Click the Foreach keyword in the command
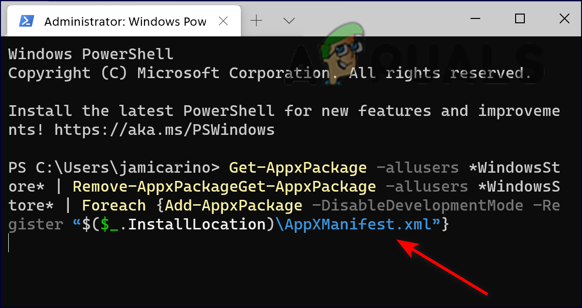Viewport: 582px width, 308px height. click(x=113, y=205)
